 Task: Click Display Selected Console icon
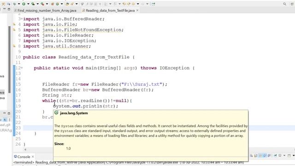[x=280, y=155]
